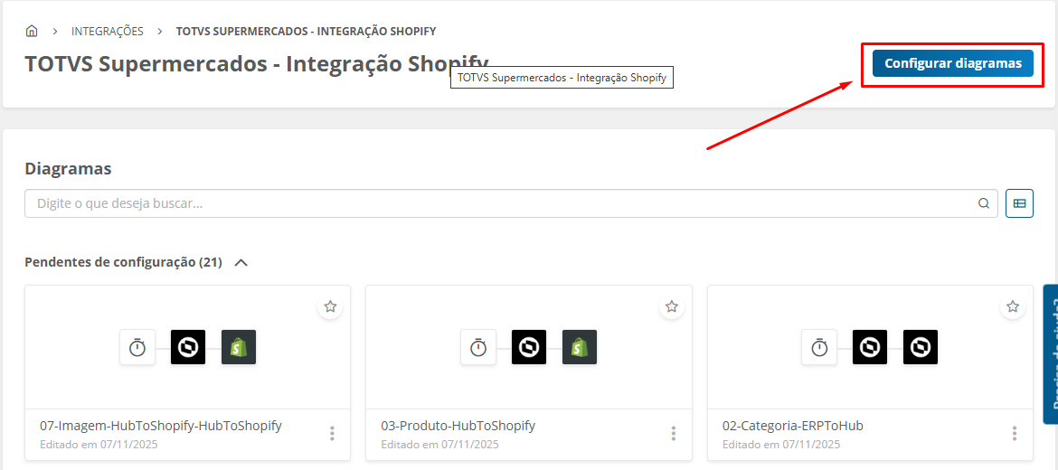Screen dimensions: 1058x470
Task: Favorite the 03-Produto-HubToShopify diagram
Action: pos(671,306)
